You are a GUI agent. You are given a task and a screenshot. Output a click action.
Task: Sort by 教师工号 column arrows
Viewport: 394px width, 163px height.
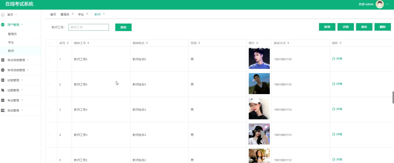(x=88, y=43)
